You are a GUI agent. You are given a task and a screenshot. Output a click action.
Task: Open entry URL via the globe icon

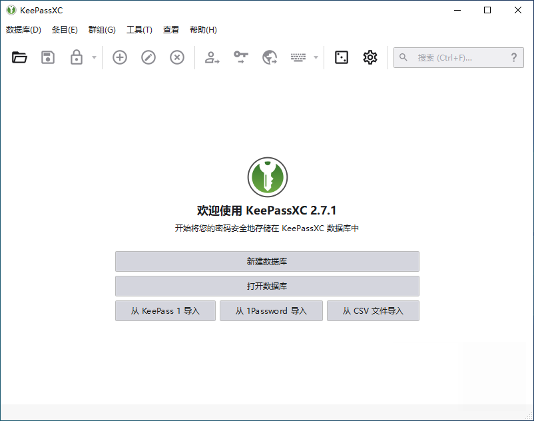pos(269,57)
